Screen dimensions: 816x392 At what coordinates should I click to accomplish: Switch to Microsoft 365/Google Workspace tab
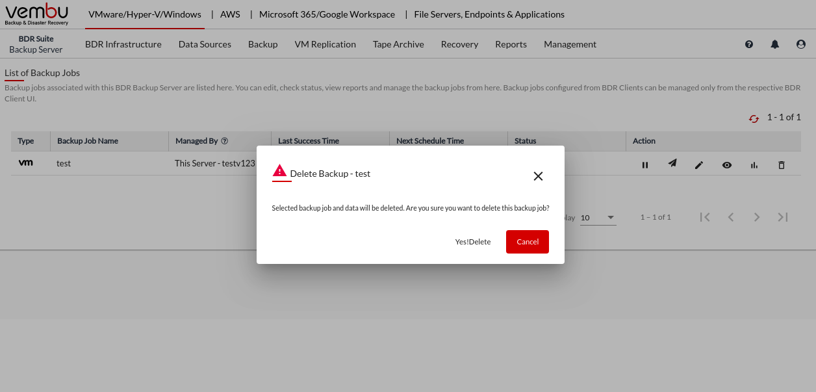(x=327, y=14)
